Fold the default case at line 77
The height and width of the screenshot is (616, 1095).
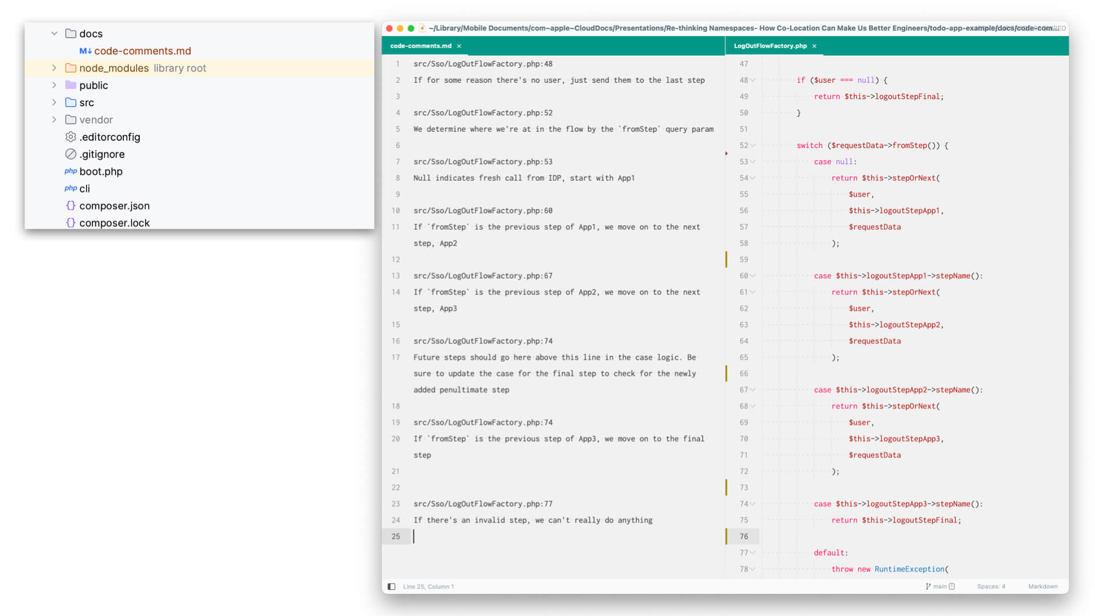(753, 553)
